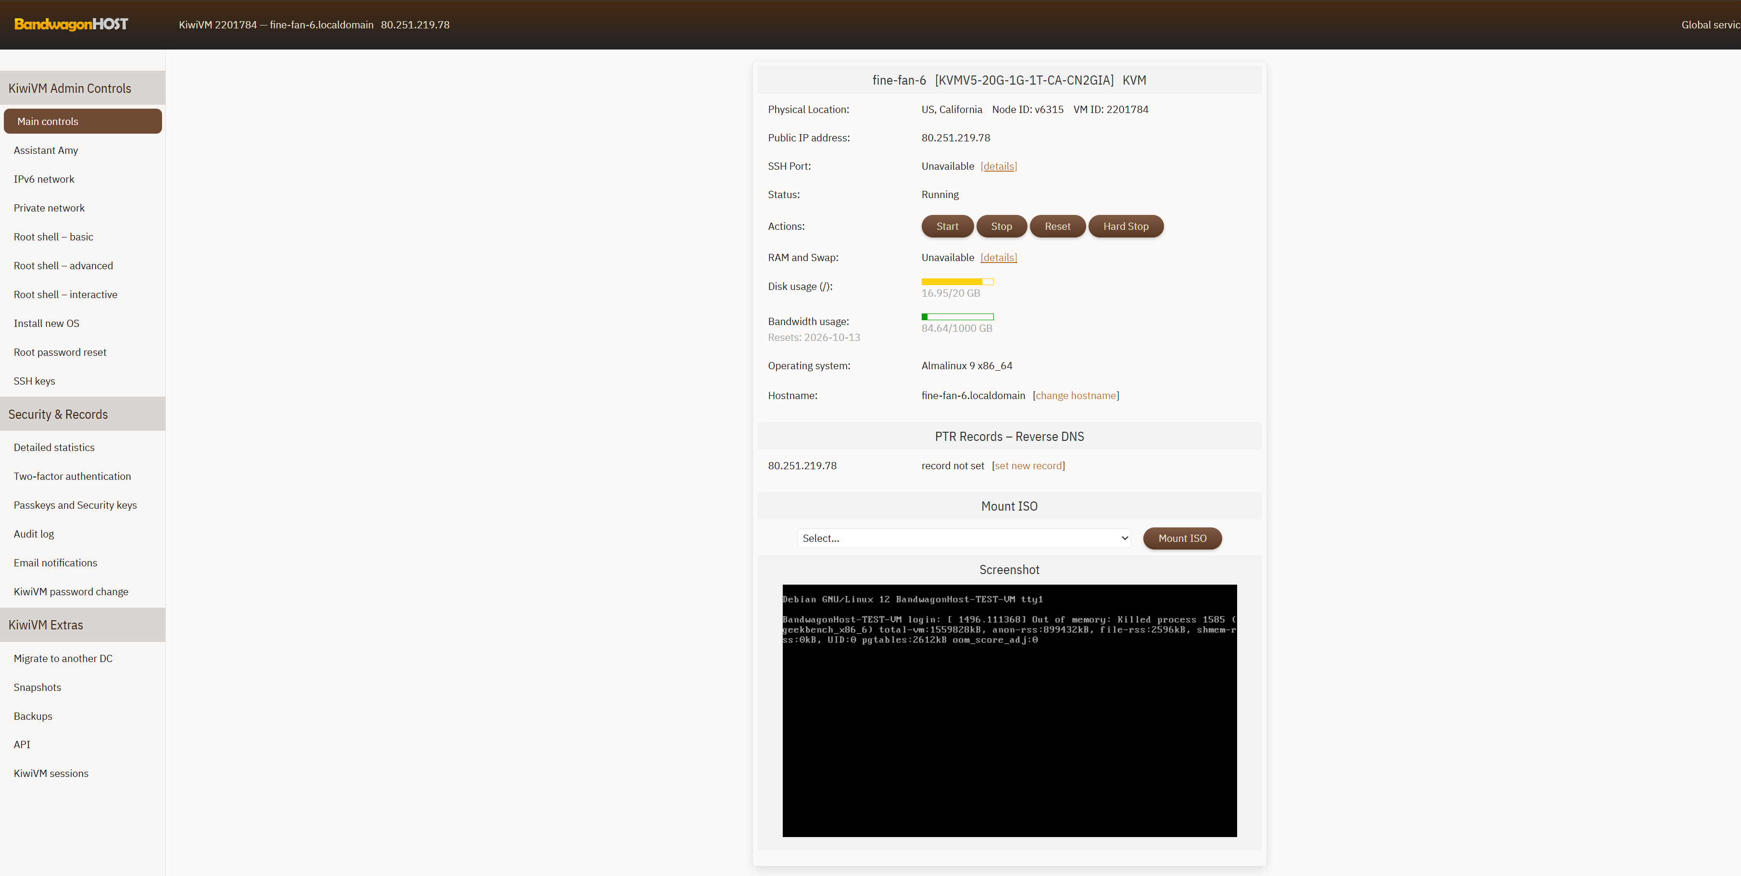
Task: Open Two-factor authentication page
Action: (72, 476)
